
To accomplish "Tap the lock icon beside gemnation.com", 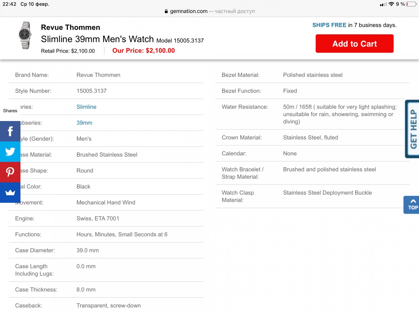I will coord(166,11).
